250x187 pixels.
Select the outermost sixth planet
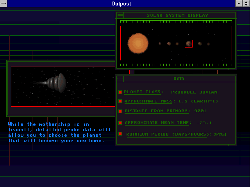coord(208,44)
